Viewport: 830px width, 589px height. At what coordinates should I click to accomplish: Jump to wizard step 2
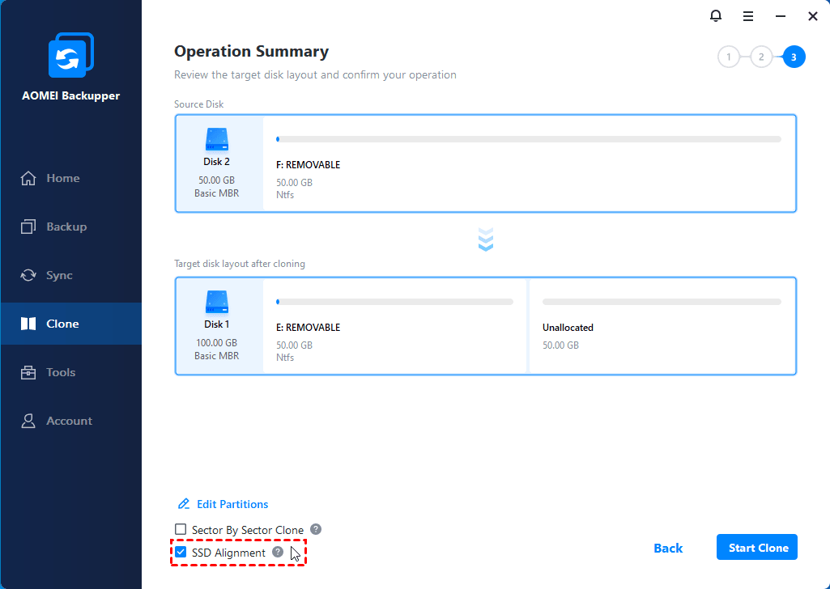[x=761, y=57]
